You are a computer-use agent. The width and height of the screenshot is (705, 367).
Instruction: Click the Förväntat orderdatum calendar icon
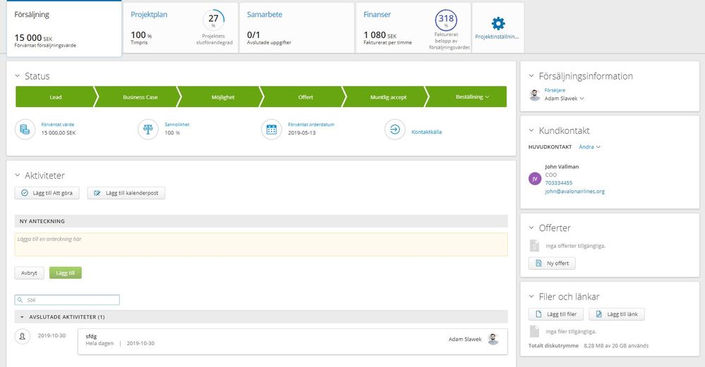pyautogui.click(x=272, y=130)
